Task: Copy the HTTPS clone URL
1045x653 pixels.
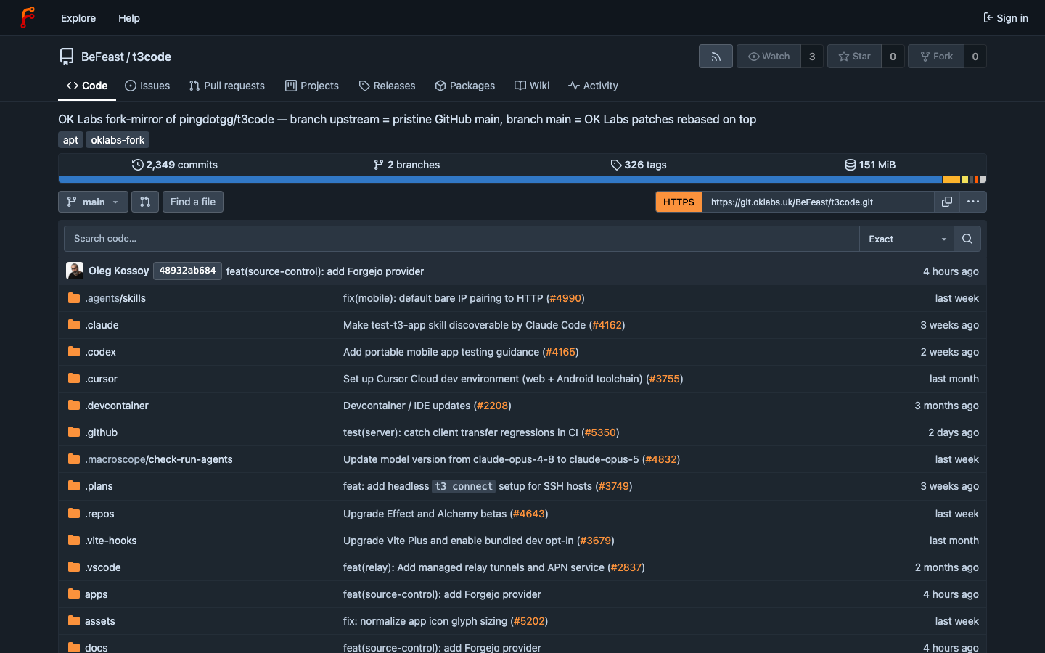Action: coord(947,202)
